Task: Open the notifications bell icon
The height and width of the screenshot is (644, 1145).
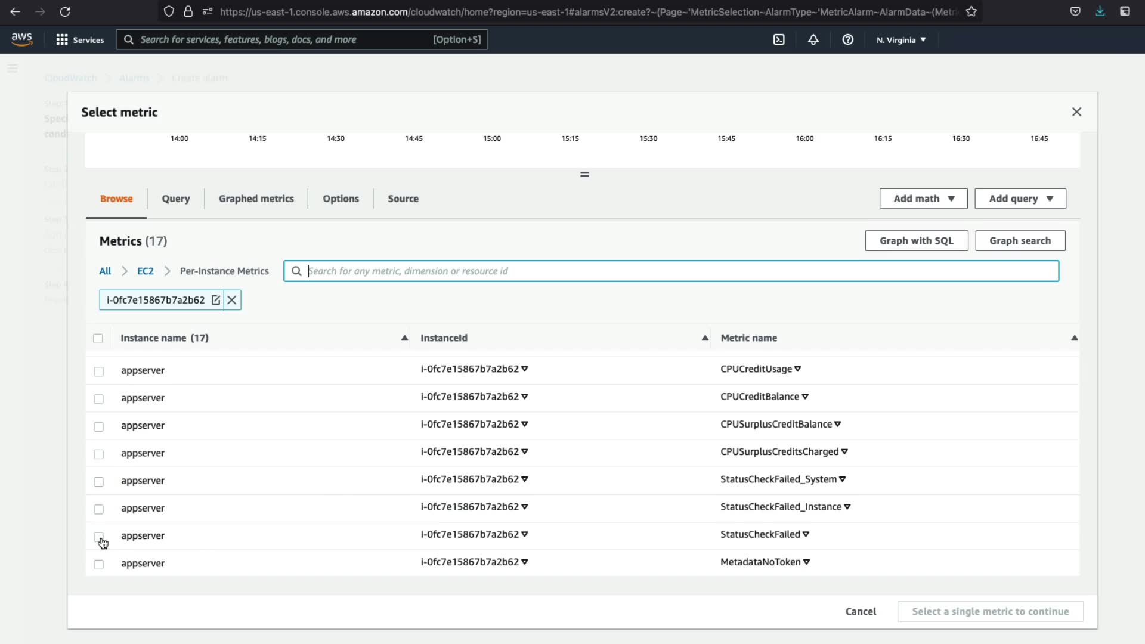Action: click(813, 39)
